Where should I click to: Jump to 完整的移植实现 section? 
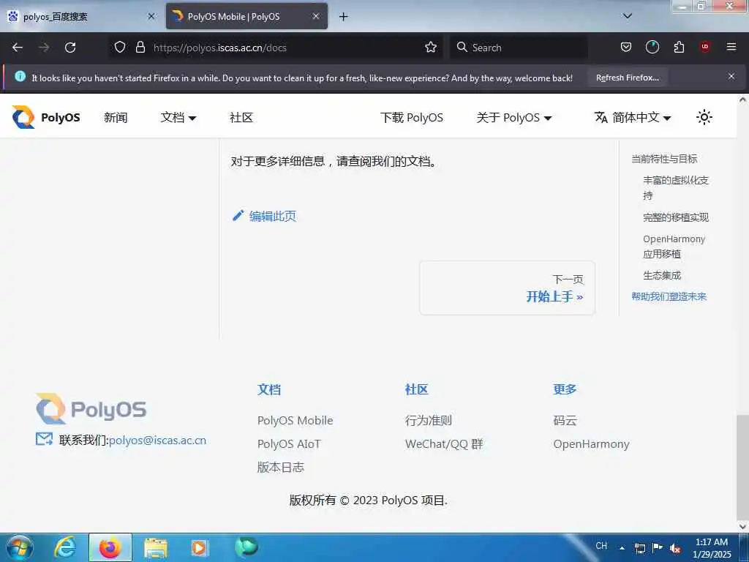coord(675,217)
